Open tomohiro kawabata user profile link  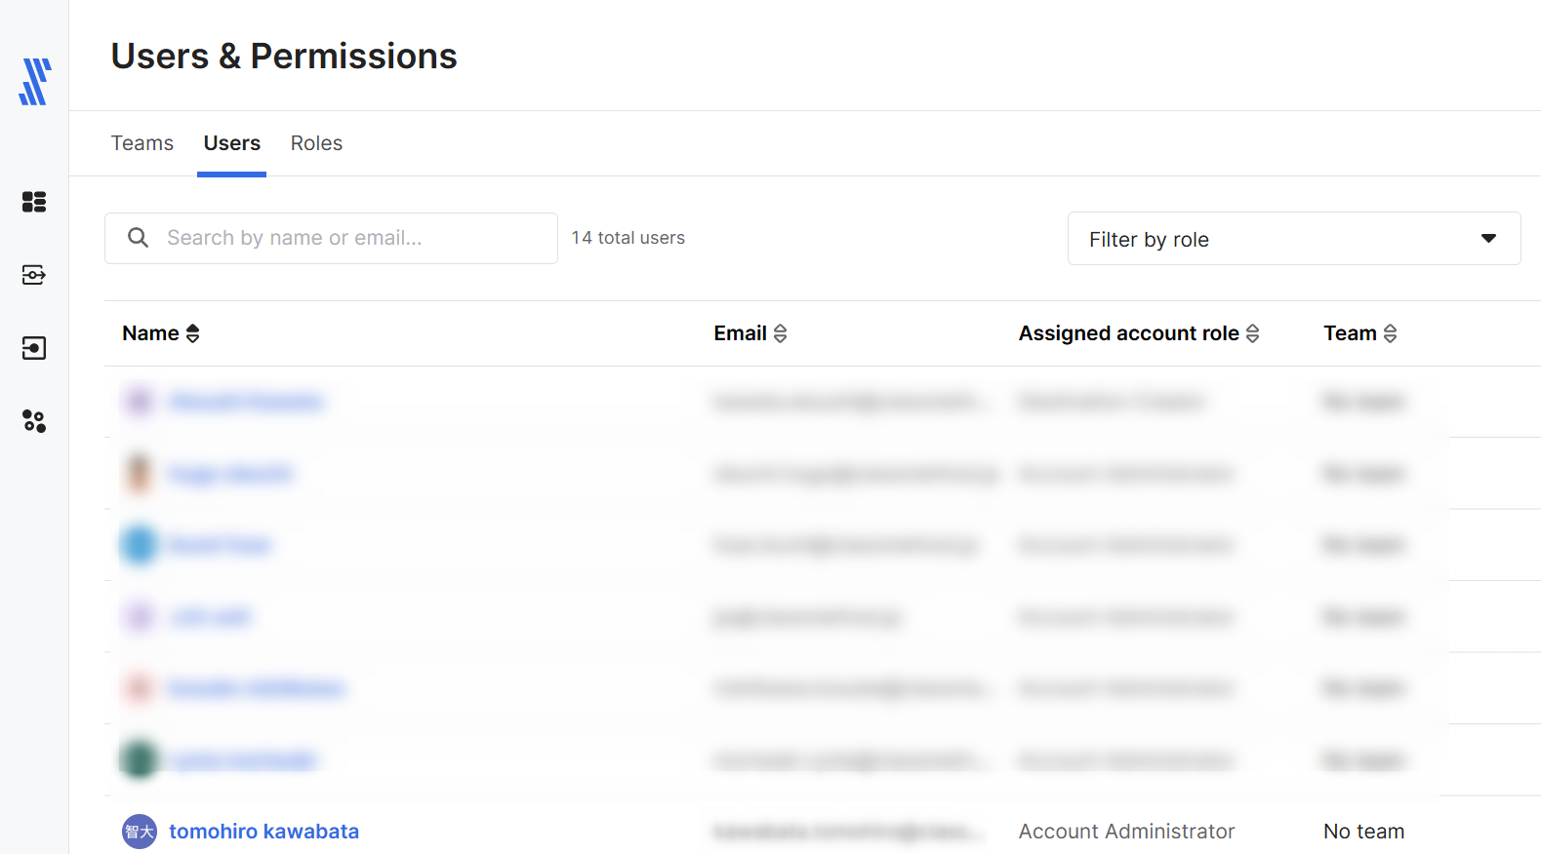[264, 832]
